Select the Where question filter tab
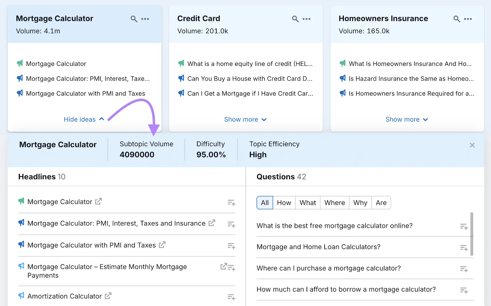Screen dimensions: 491x306 pyautogui.click(x=334, y=203)
